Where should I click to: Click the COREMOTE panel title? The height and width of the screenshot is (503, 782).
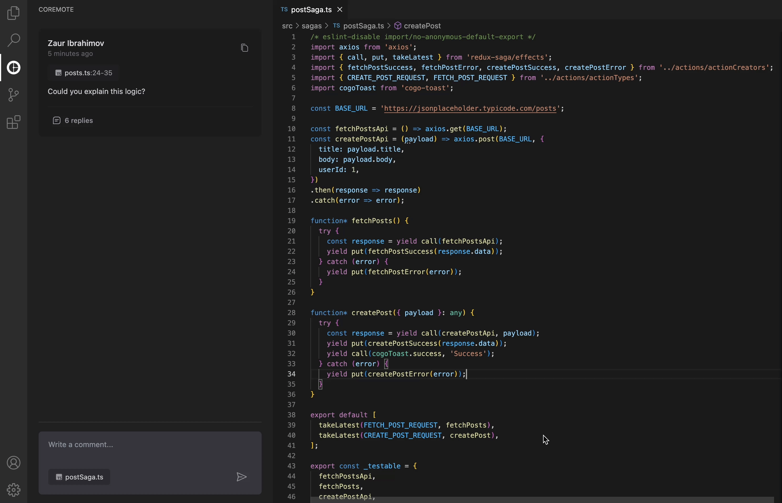tap(56, 9)
